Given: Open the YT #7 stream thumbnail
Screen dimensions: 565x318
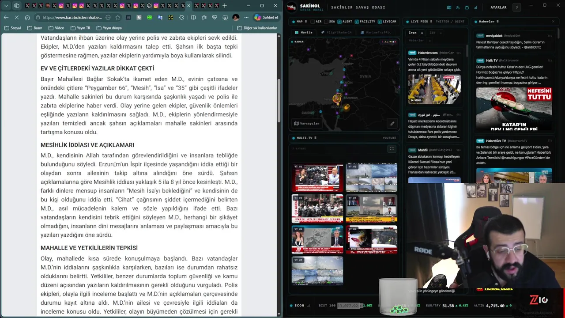Looking at the screenshot, I should 317,270.
